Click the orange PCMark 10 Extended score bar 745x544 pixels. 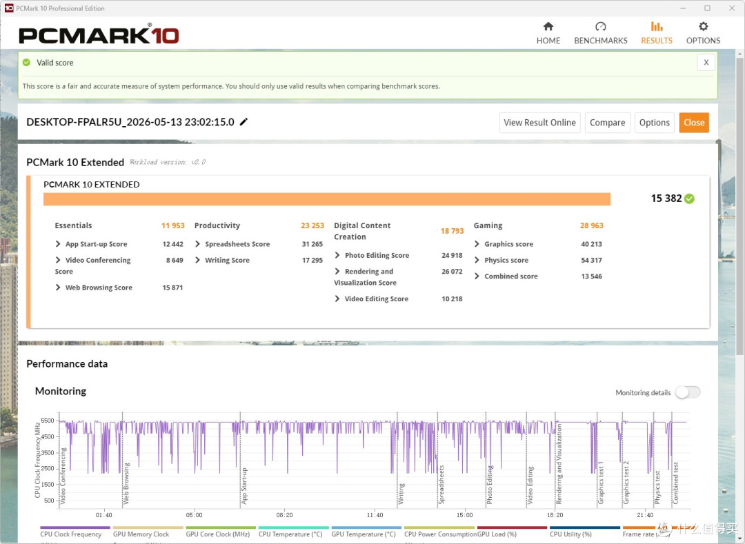tap(327, 199)
